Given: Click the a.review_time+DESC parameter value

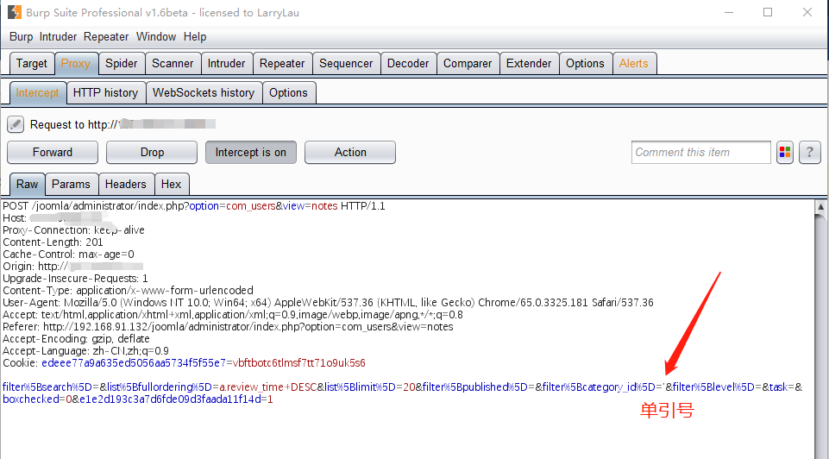Looking at the screenshot, I should [268, 387].
